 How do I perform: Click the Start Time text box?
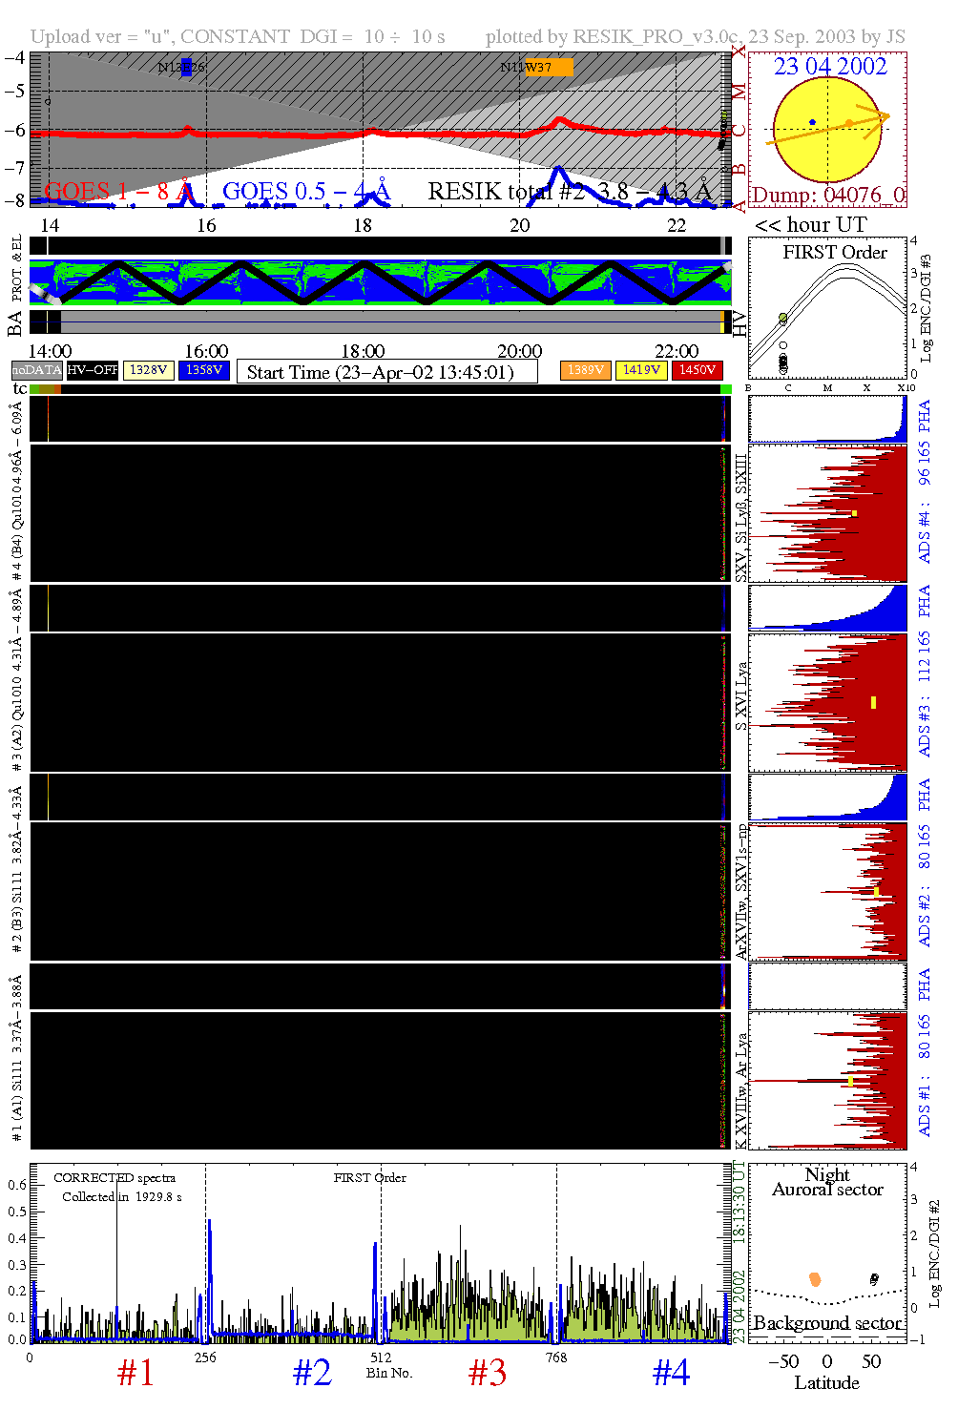[x=386, y=372]
